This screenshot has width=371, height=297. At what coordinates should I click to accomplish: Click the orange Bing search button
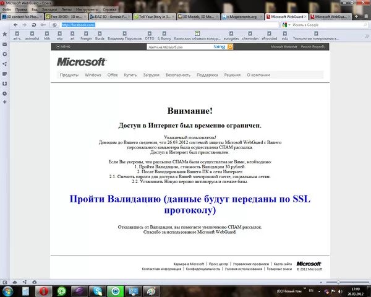coord(230,47)
